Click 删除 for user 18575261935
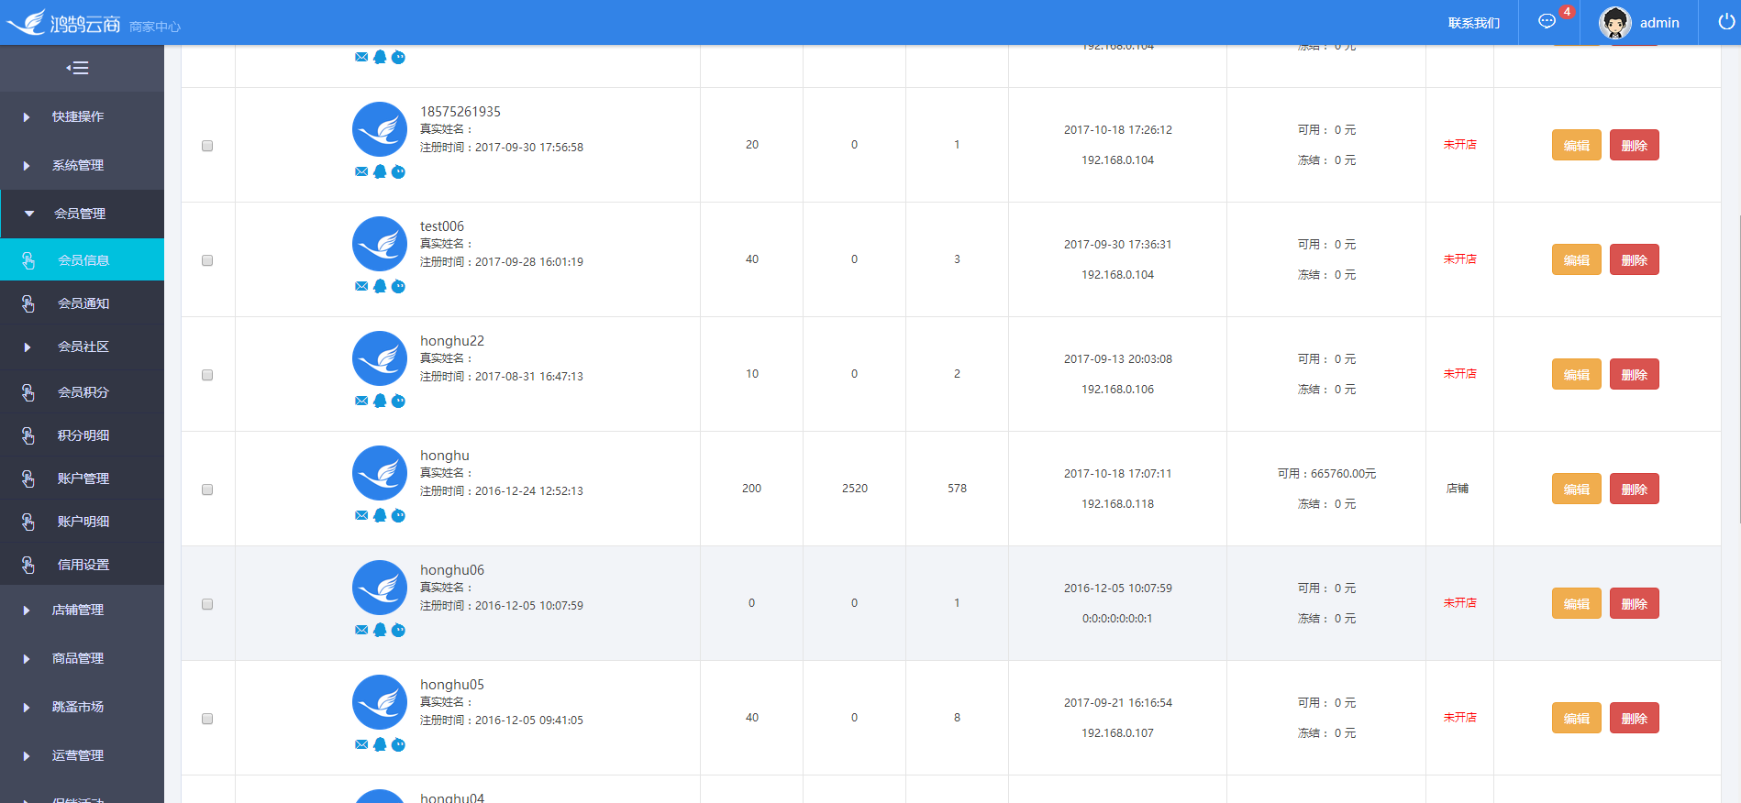This screenshot has width=1741, height=803. point(1635,145)
